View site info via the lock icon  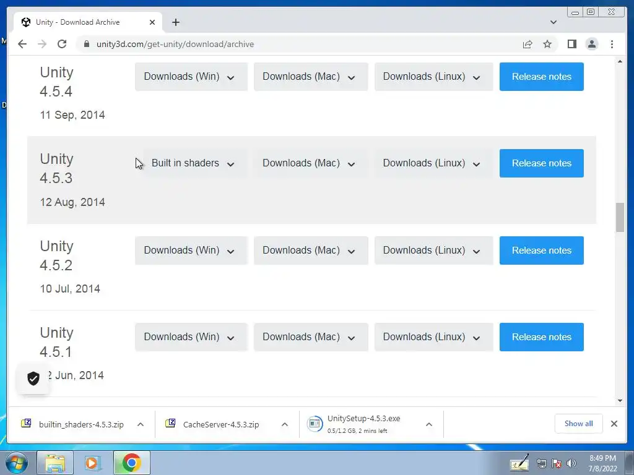[86, 44]
